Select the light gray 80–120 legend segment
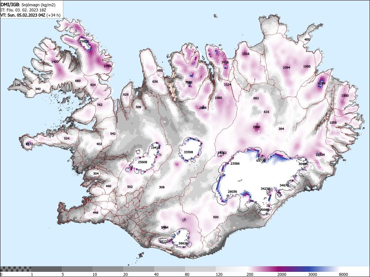The image size is (370, 277). pyautogui.click(x=200, y=269)
